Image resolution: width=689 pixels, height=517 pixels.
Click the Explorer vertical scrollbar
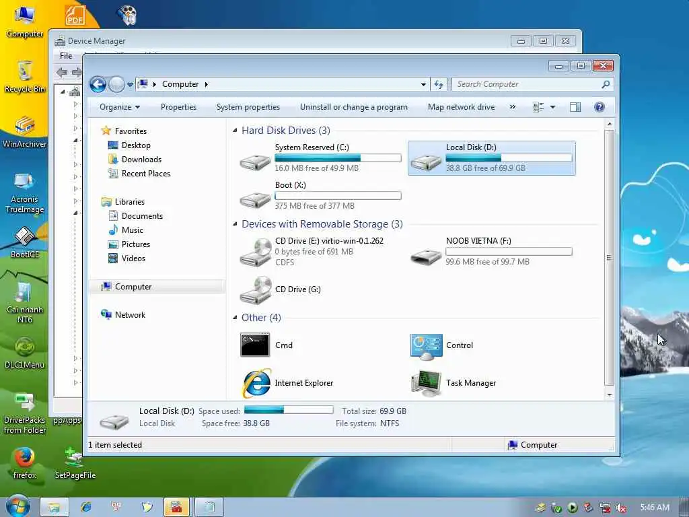[610, 258]
